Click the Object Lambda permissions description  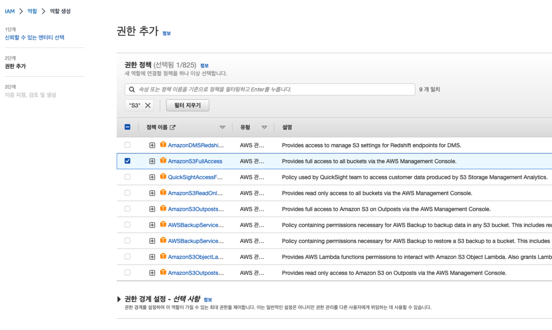pyautogui.click(x=417, y=257)
